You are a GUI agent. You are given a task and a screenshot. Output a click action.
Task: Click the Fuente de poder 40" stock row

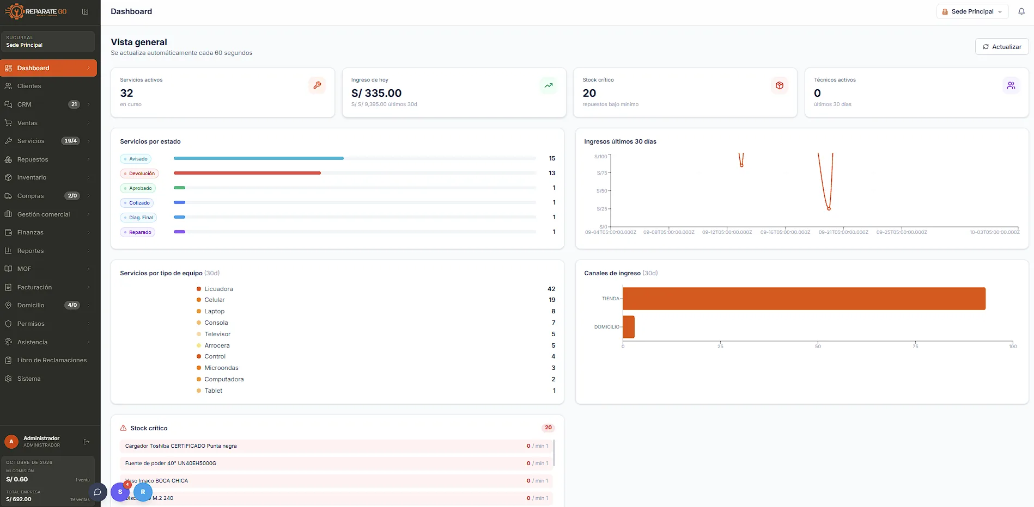336,463
